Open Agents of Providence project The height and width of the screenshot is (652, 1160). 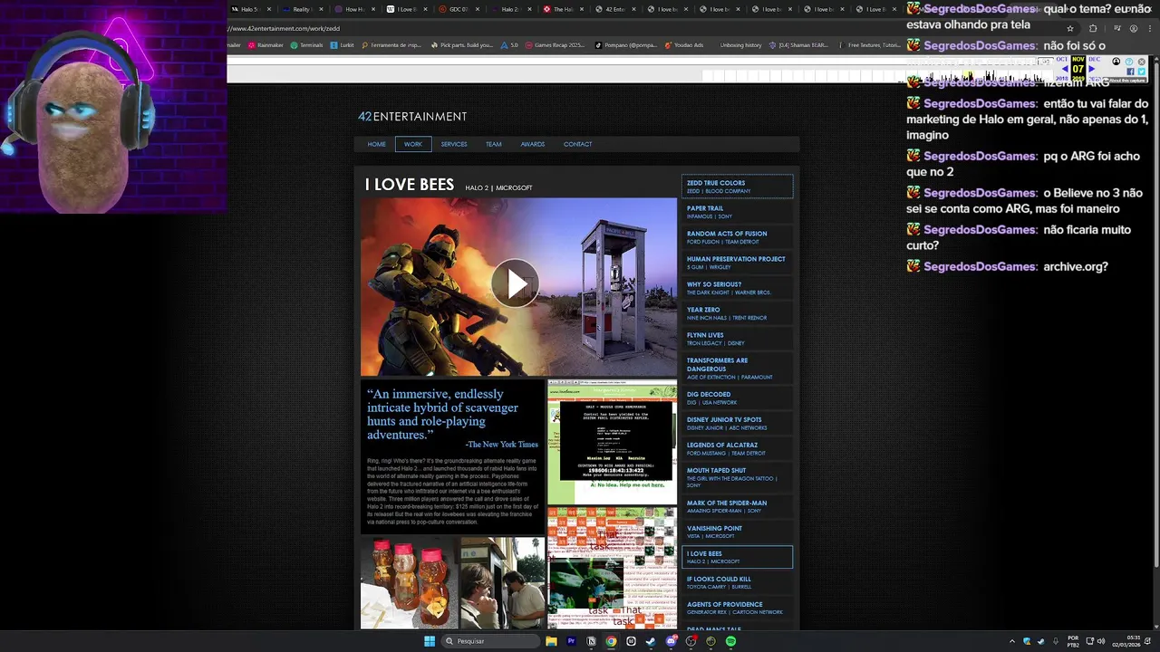point(737,608)
